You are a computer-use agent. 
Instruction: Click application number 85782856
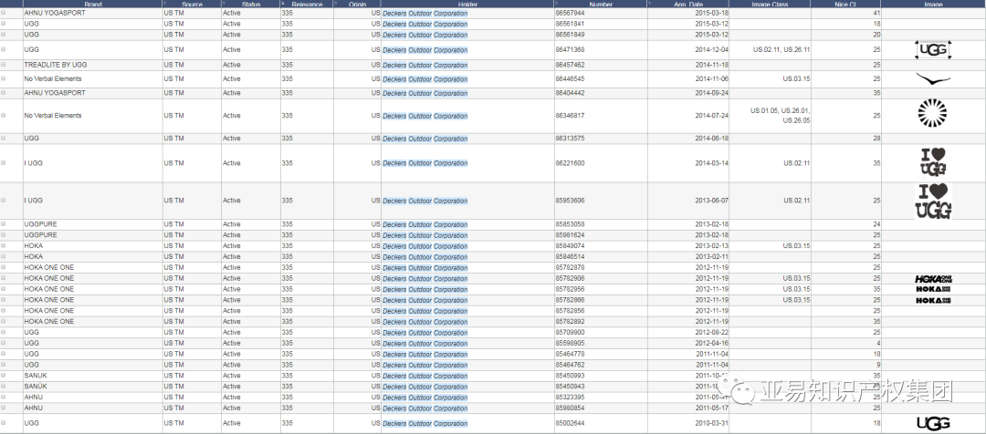click(x=570, y=311)
